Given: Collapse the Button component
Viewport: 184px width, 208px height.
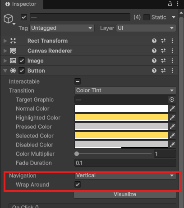Looking at the screenshot, I should pyautogui.click(x=5, y=71).
